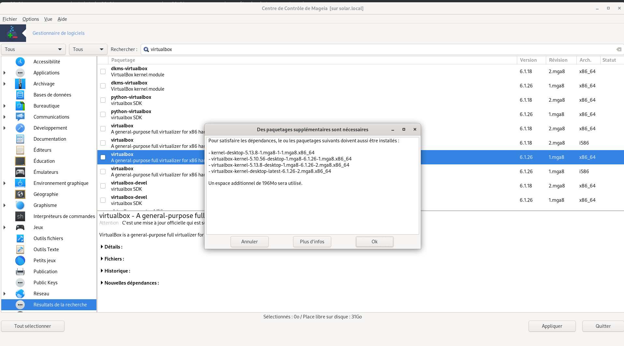
Task: Click the search magnifier icon
Action: 146,49
